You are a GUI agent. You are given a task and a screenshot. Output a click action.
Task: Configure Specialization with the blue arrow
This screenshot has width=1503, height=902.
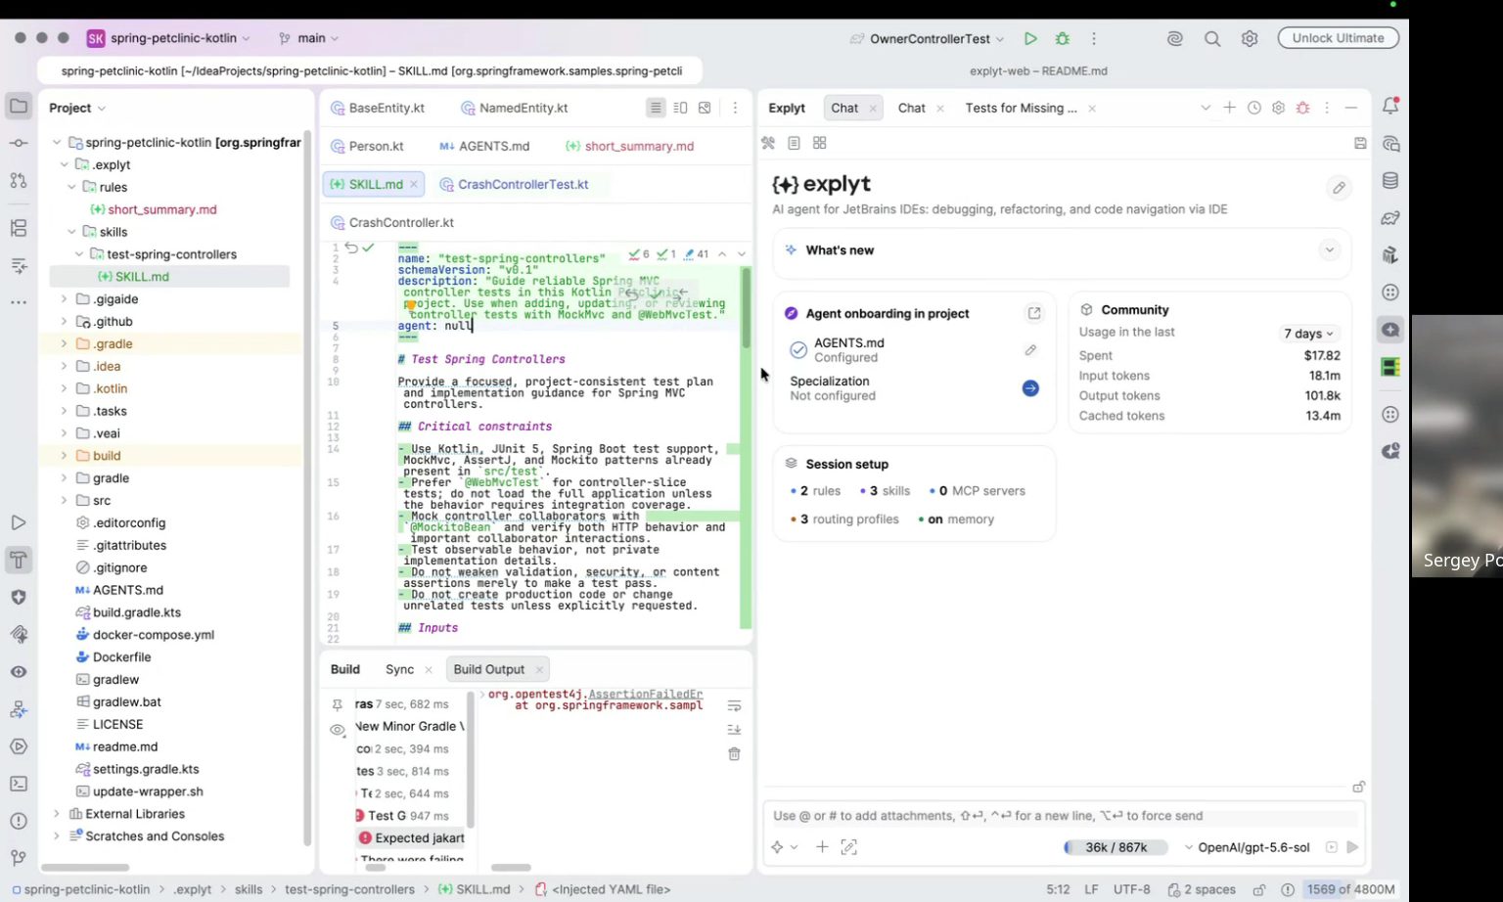click(x=1030, y=388)
